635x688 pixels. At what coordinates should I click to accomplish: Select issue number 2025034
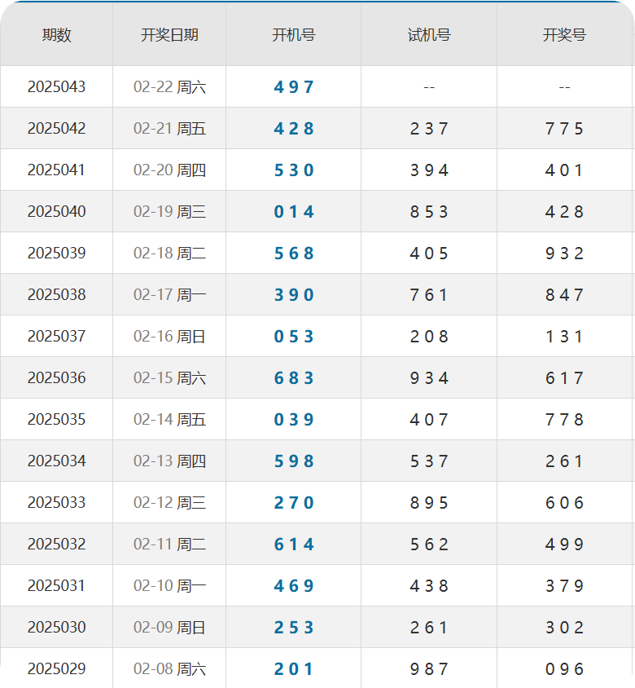point(56,461)
